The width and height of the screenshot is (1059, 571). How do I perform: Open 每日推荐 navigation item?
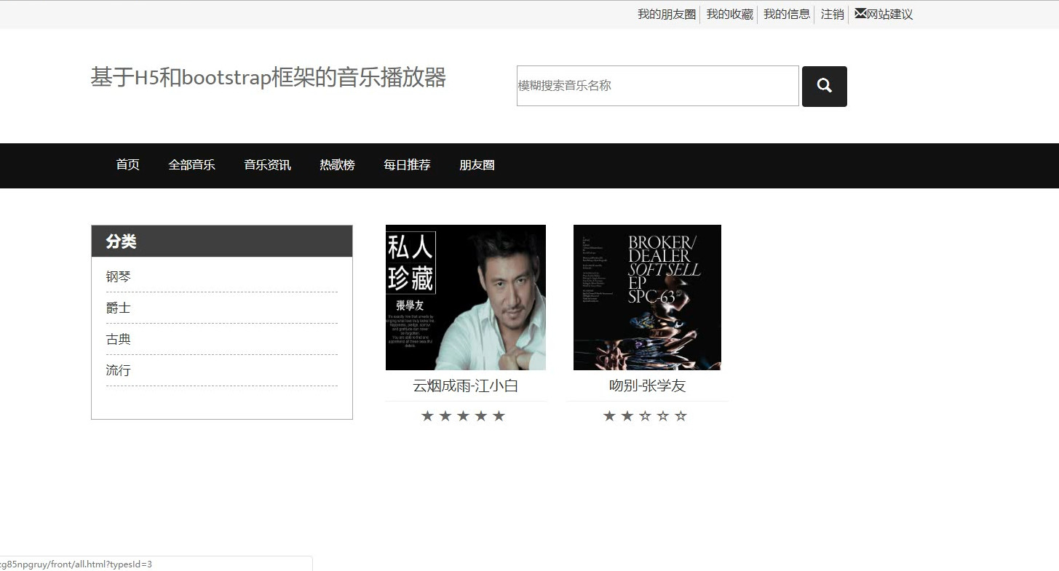click(x=407, y=165)
